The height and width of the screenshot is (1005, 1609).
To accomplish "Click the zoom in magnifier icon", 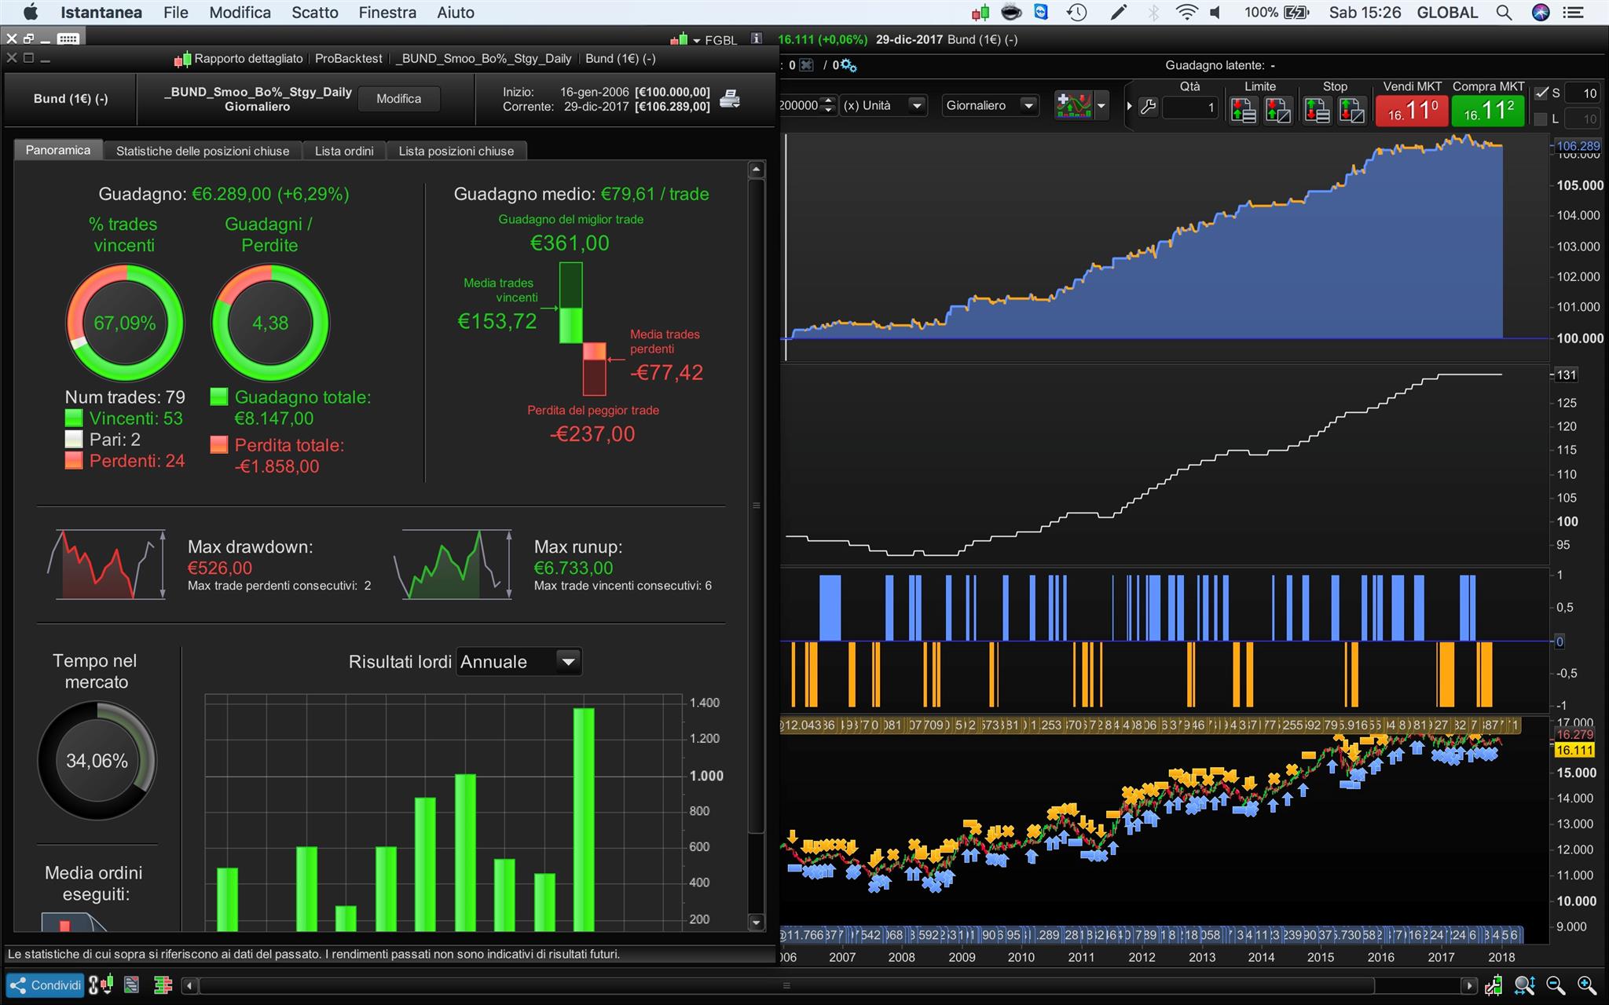I will 1586,985.
